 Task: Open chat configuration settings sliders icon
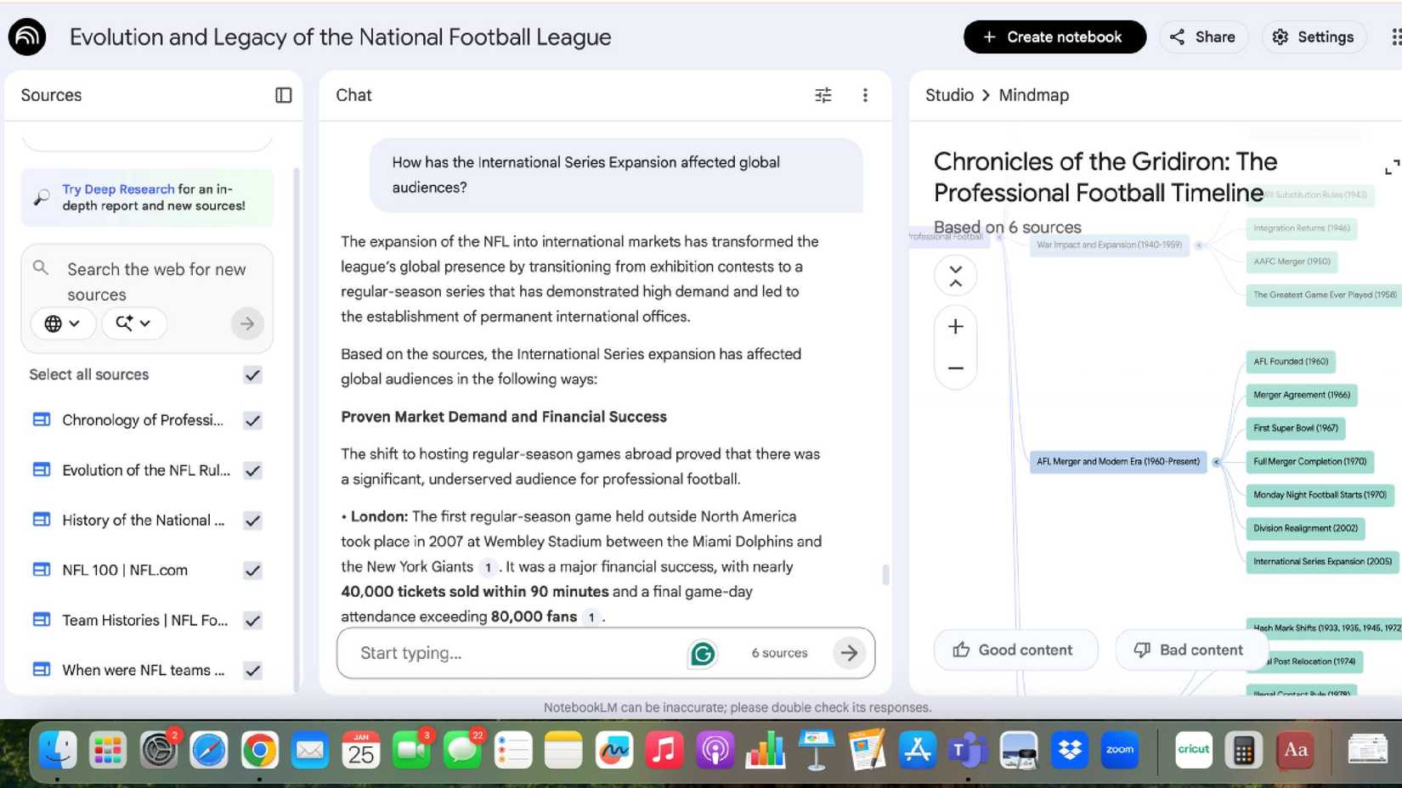pyautogui.click(x=823, y=95)
